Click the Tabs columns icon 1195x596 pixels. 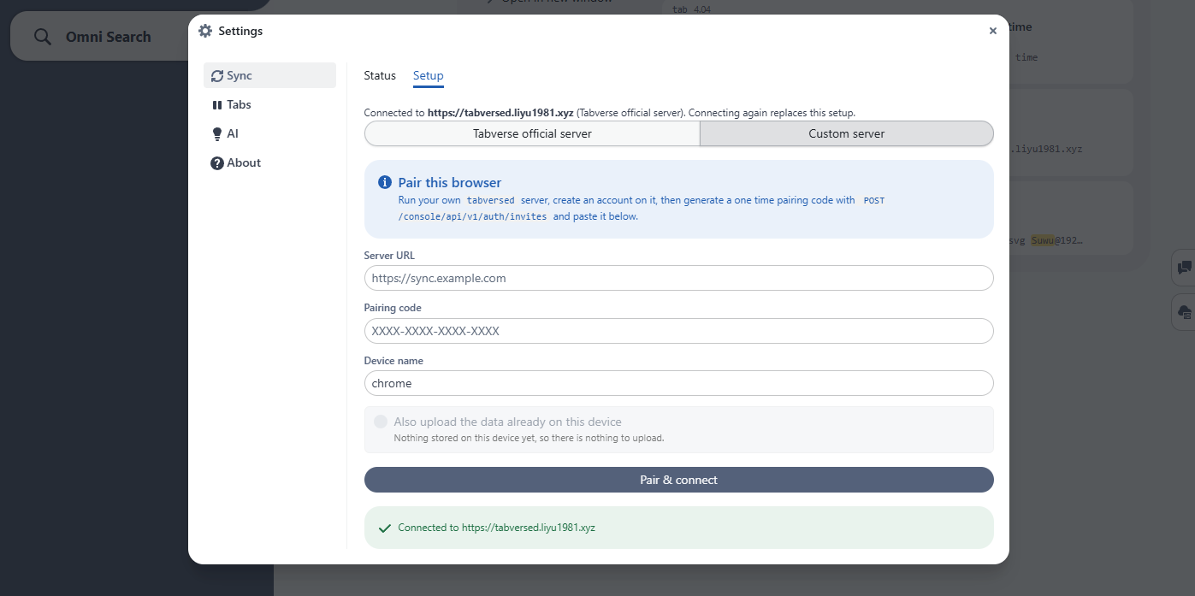pos(217,104)
